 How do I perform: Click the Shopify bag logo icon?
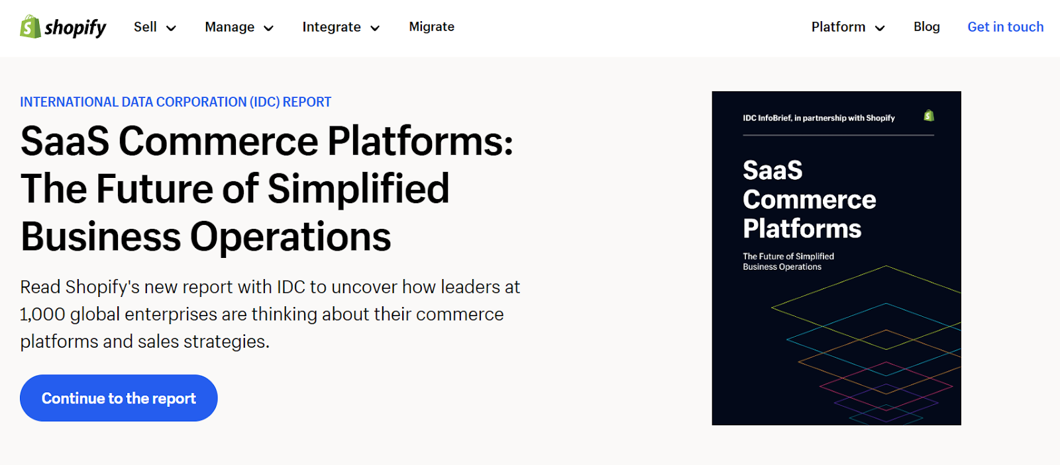[30, 26]
